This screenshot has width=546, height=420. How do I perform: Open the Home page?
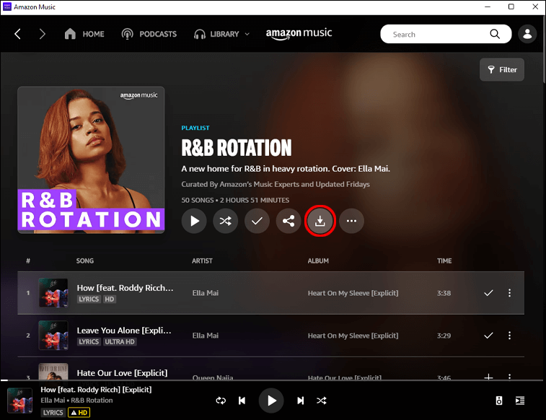[84, 34]
